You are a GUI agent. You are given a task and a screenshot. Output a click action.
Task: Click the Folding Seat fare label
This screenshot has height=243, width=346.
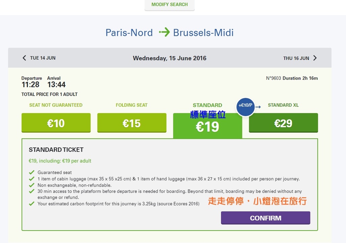pyautogui.click(x=132, y=105)
